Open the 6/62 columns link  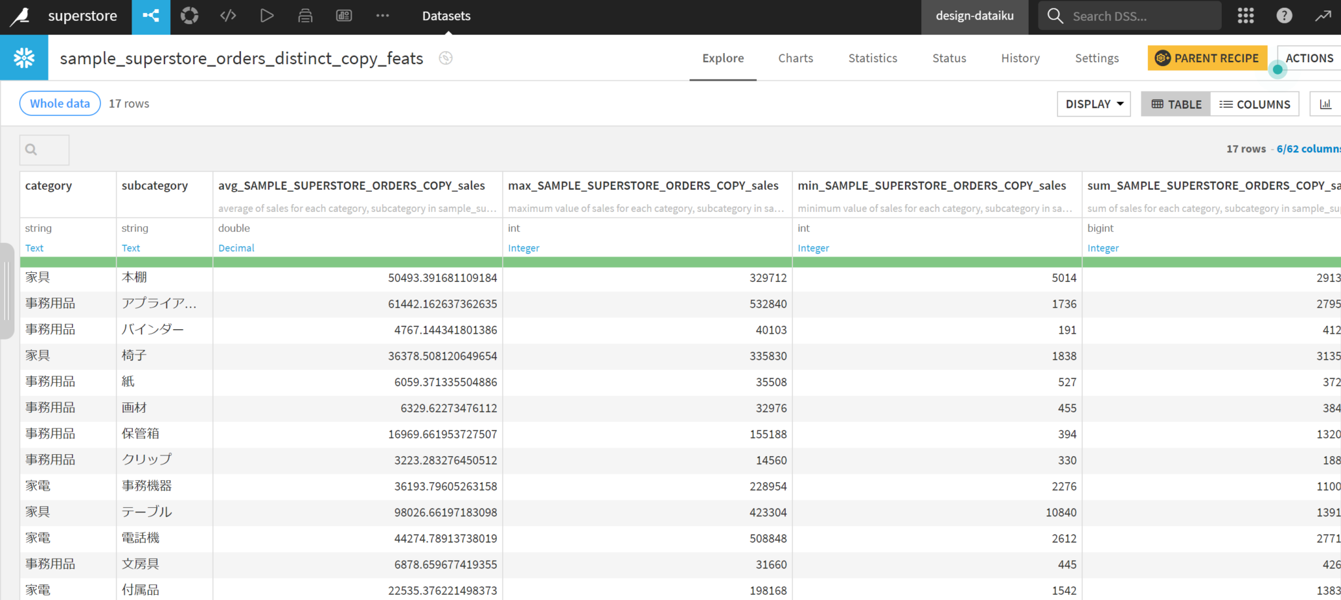1307,149
